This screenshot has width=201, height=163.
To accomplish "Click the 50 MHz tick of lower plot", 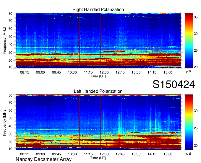I will 10,118.
